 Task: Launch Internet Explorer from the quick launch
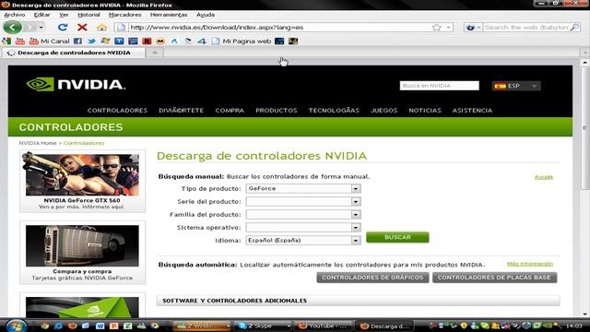(58, 326)
